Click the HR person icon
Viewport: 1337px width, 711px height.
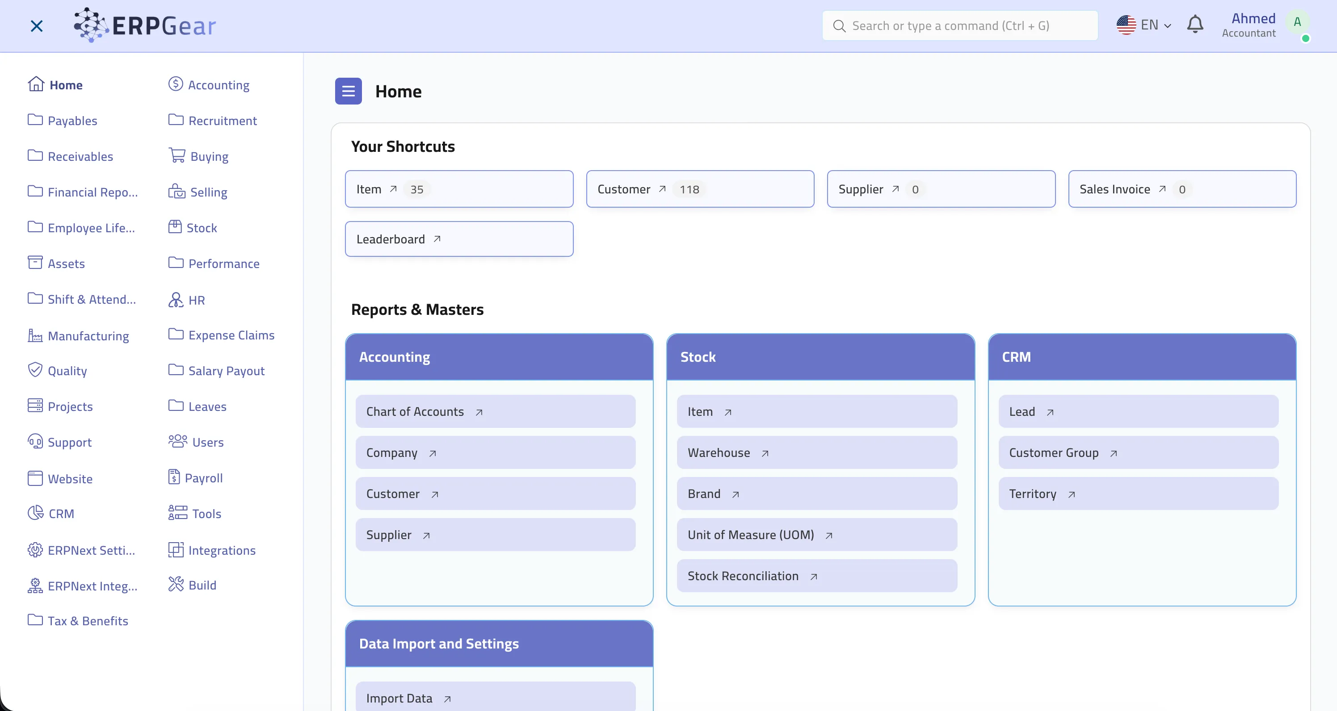pos(176,300)
